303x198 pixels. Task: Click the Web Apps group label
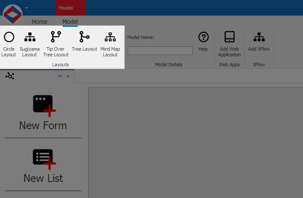[x=229, y=65]
